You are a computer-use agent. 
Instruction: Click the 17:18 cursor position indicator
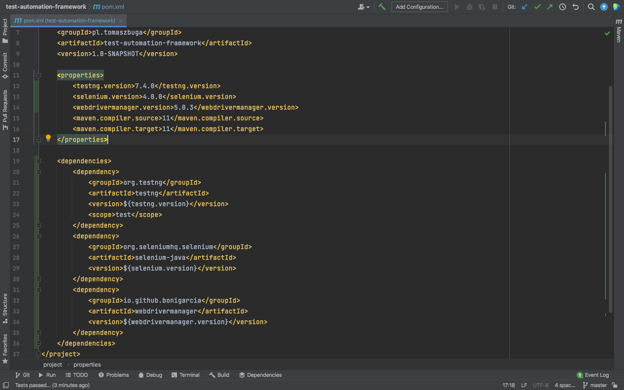click(508, 385)
